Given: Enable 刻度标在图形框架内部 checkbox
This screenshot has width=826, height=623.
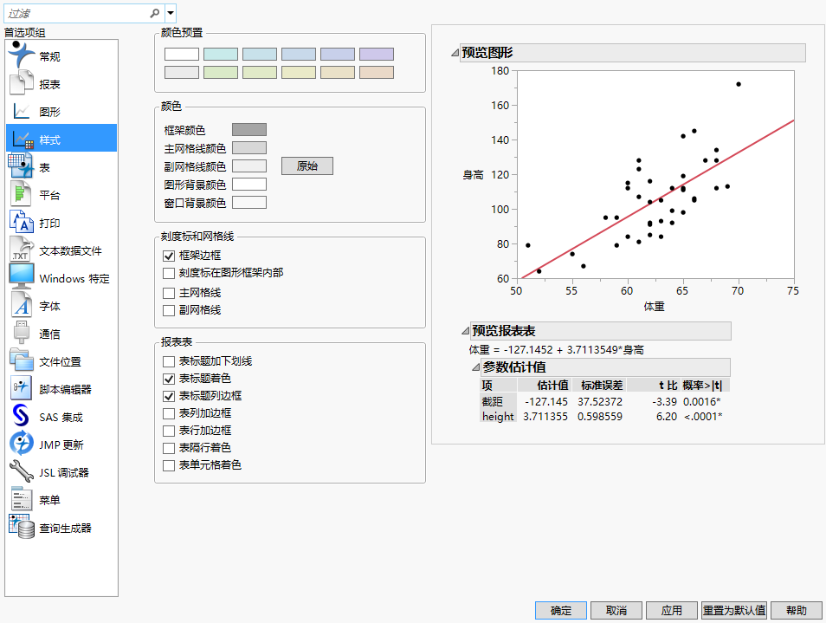Looking at the screenshot, I should 169,273.
